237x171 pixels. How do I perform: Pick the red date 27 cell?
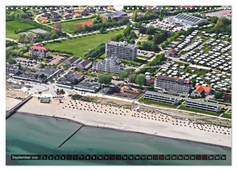(x=205, y=157)
